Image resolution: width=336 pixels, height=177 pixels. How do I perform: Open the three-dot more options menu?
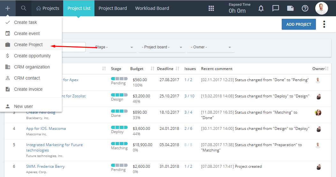(x=324, y=24)
